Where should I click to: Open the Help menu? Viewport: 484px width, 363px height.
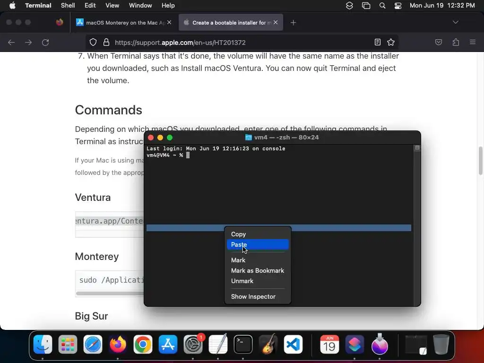168,6
